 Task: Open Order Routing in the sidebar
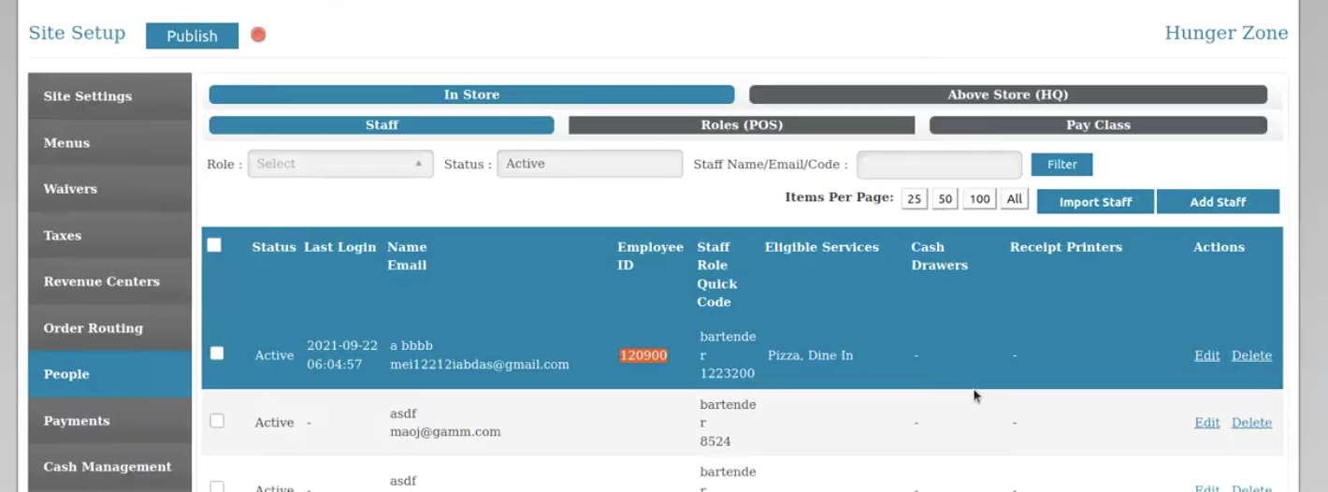[x=109, y=327]
